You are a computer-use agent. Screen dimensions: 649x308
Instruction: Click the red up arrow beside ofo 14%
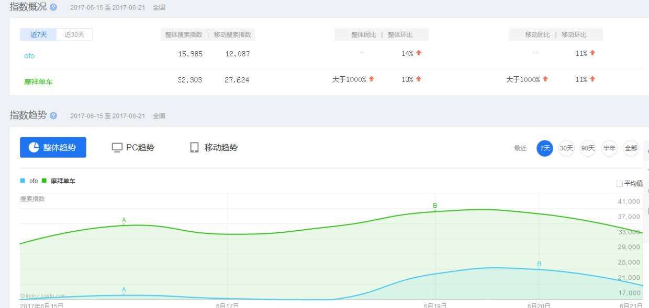tap(419, 53)
